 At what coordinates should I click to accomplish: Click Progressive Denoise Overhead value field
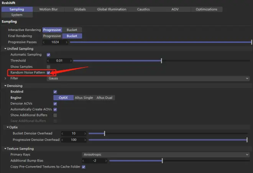(x=74, y=140)
